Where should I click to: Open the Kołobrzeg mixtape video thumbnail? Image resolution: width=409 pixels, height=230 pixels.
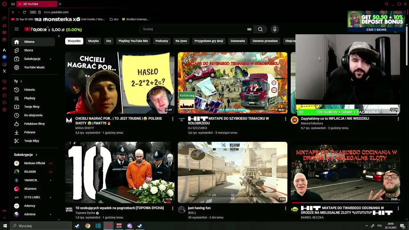(x=233, y=83)
